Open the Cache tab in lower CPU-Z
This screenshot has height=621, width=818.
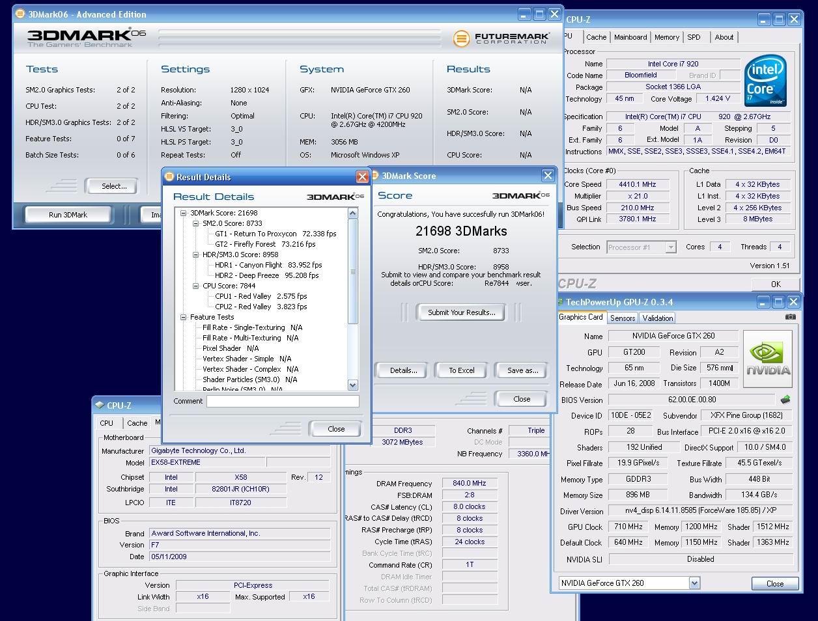(137, 423)
